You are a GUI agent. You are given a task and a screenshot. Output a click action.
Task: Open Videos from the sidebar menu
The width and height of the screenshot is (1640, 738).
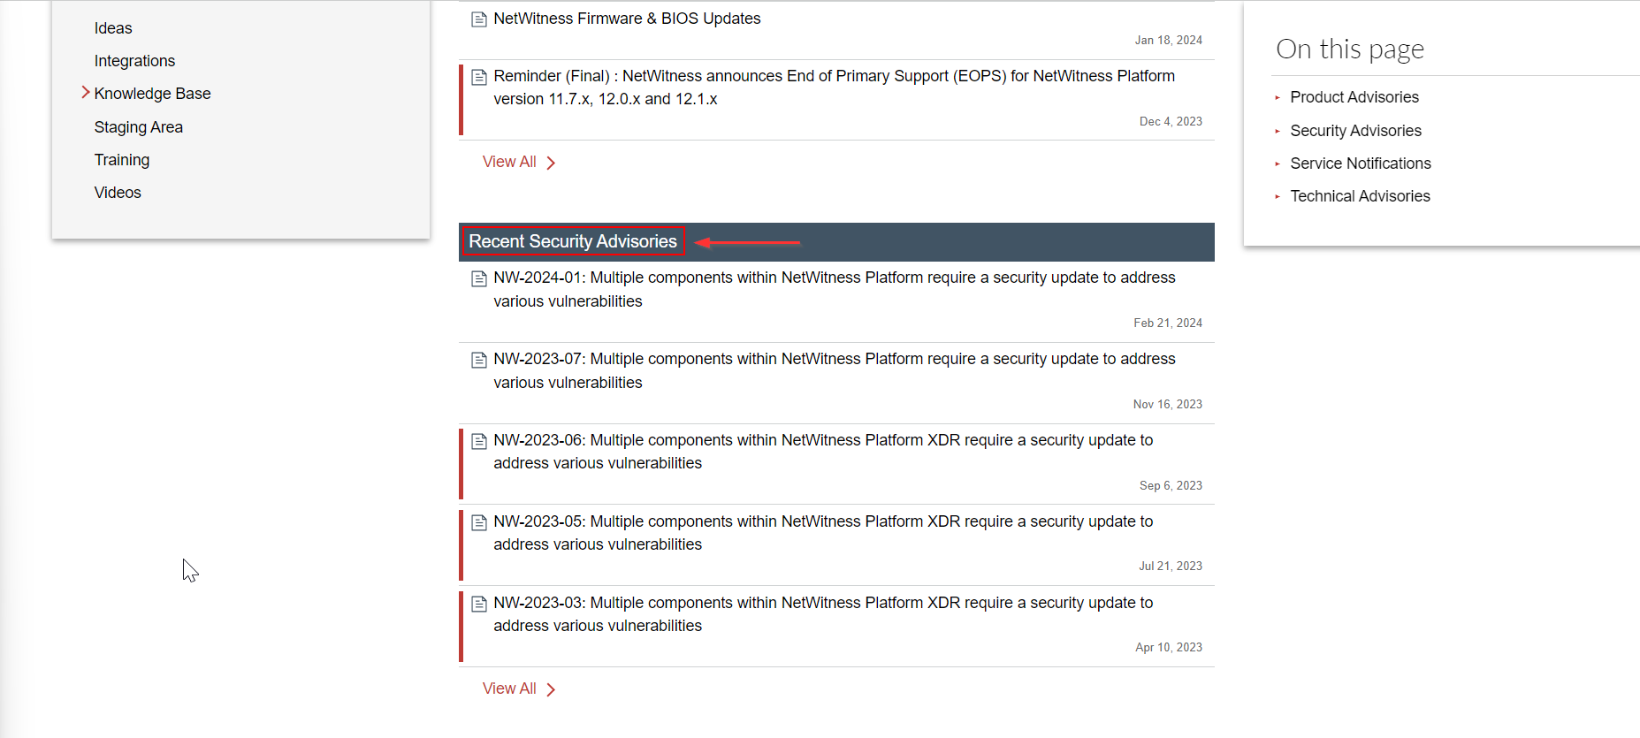118,193
